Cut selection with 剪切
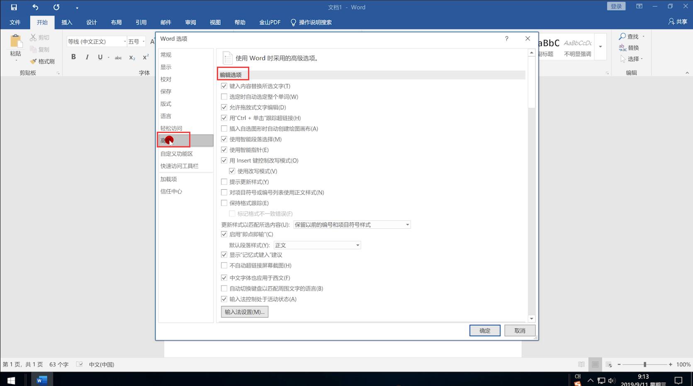 (x=40, y=37)
